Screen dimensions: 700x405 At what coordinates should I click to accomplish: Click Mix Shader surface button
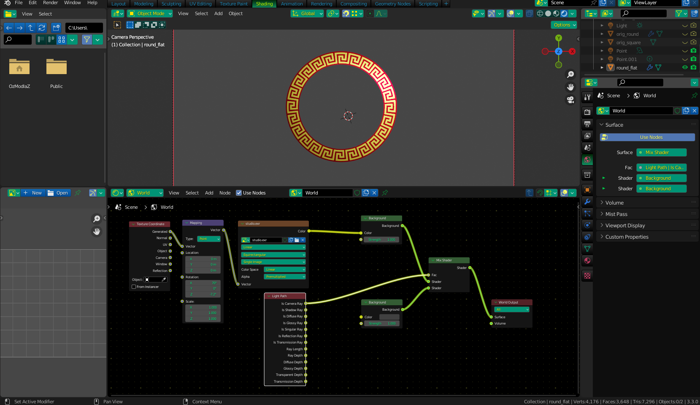coord(662,152)
